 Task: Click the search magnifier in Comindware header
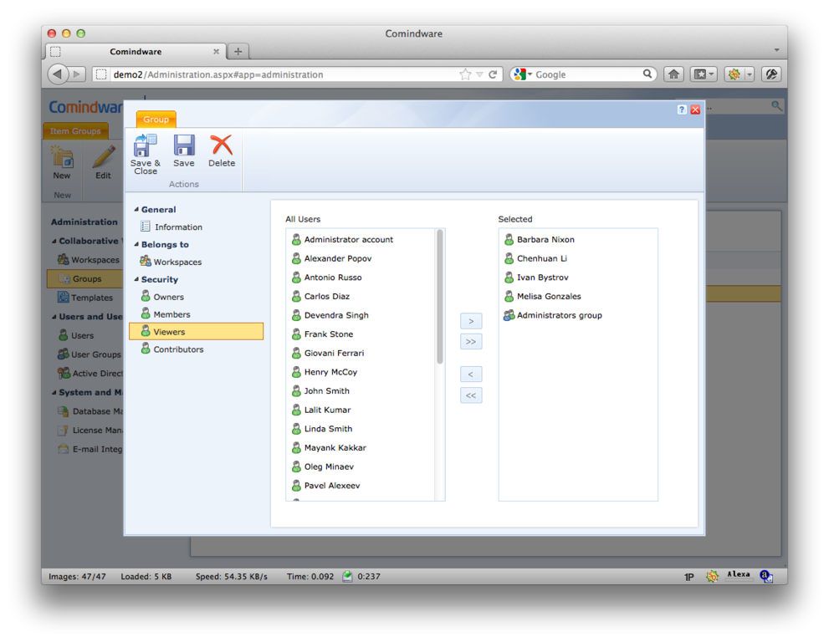click(776, 106)
